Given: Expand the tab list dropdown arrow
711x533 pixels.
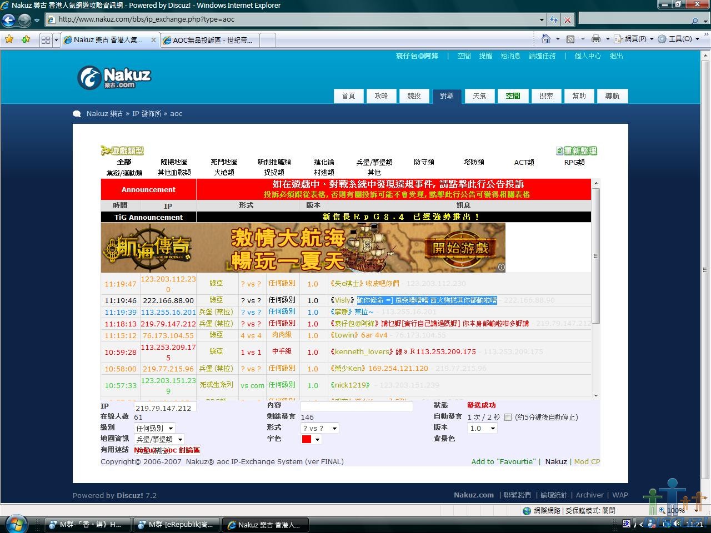Looking at the screenshot, I should (56, 40).
